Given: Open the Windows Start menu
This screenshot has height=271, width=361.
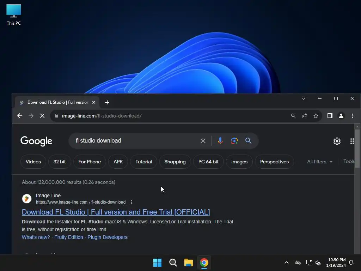Looking at the screenshot, I should (x=158, y=263).
